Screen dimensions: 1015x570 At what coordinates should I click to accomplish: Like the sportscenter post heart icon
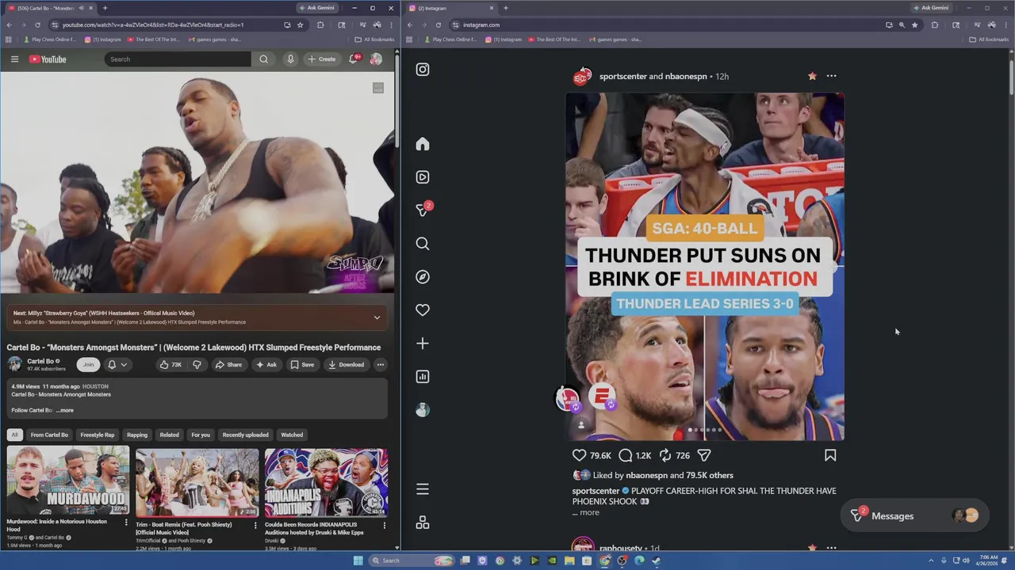[580, 455]
